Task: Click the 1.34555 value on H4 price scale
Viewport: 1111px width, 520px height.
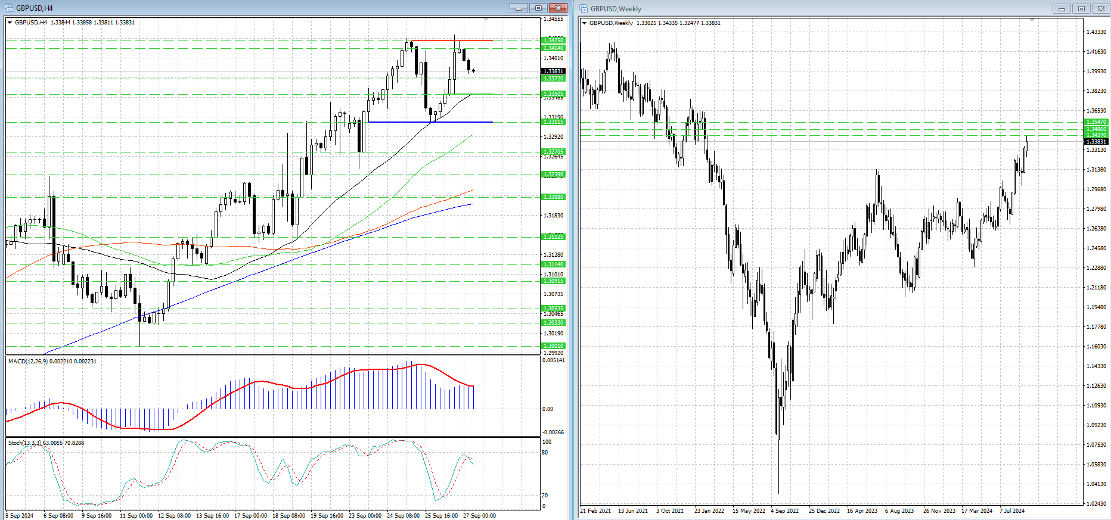Action: click(x=554, y=19)
